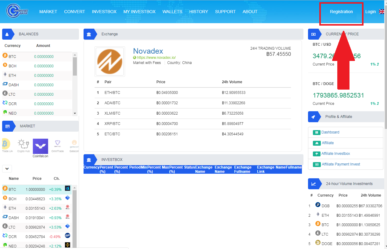Open the Affiliate link
Viewport: 387px width, 249px height.
pyautogui.click(x=328, y=143)
